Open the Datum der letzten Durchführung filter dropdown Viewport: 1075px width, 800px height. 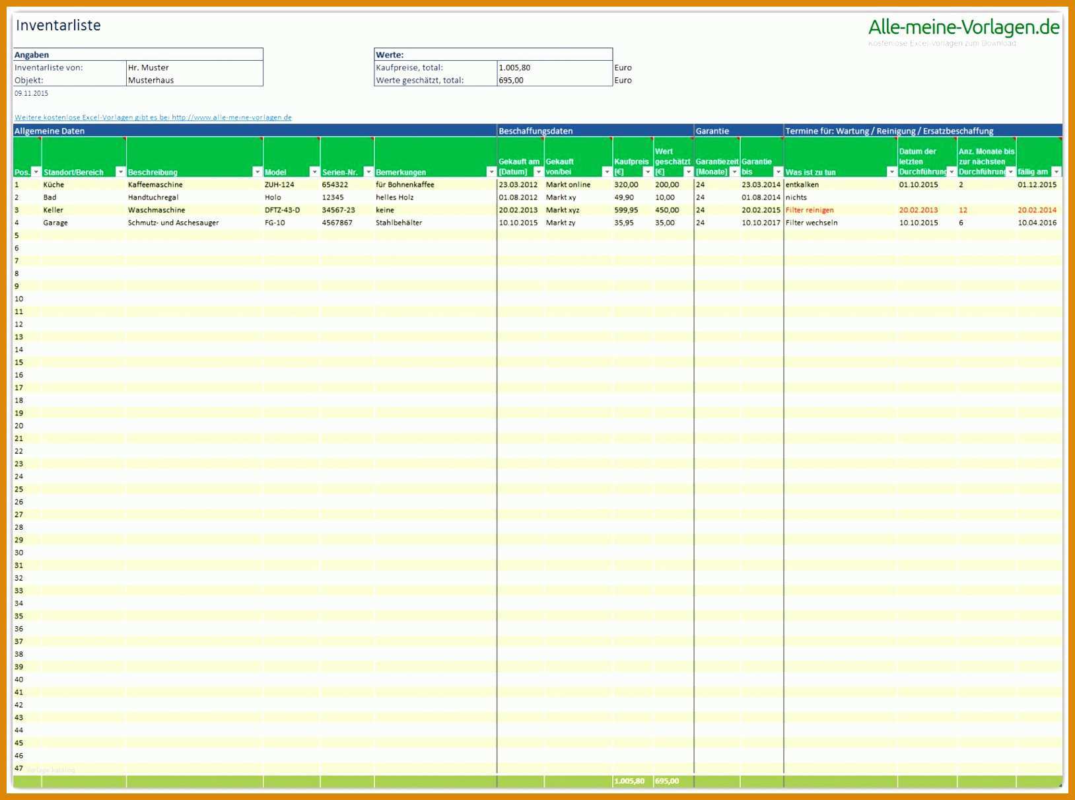[x=952, y=172]
